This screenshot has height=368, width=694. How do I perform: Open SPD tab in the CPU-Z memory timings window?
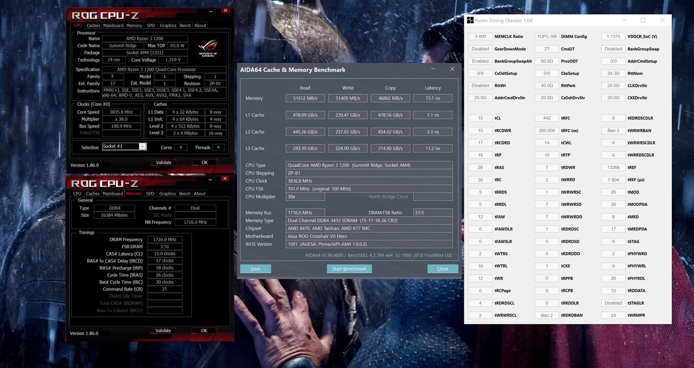pos(150,194)
